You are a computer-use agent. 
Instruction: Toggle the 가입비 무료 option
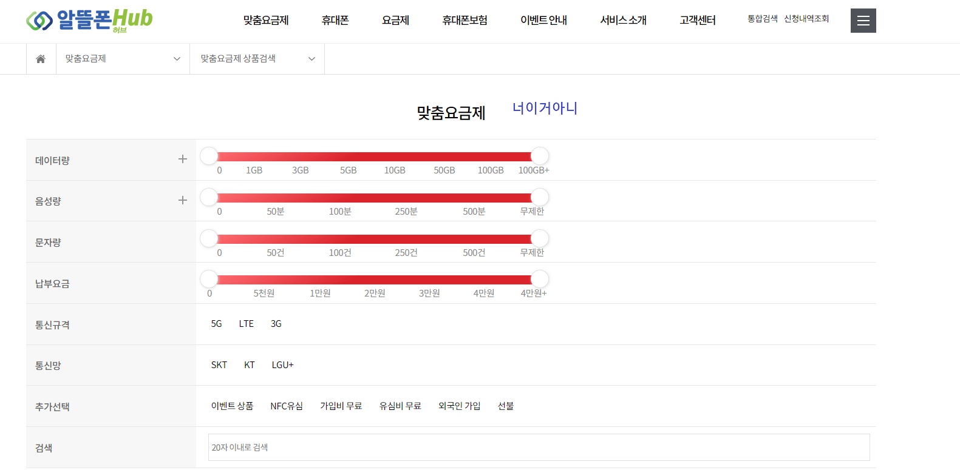[341, 406]
